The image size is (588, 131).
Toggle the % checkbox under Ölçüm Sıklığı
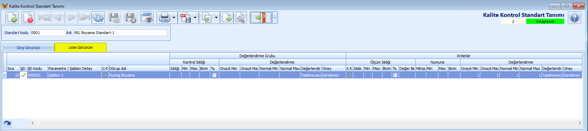tap(395, 75)
